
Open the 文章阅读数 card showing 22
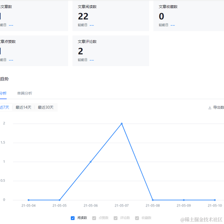click(x=111, y=16)
